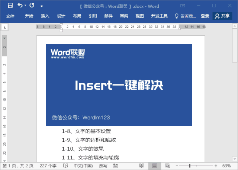Click the macro recording icon in status bar
The height and width of the screenshot is (170, 238).
115,166
